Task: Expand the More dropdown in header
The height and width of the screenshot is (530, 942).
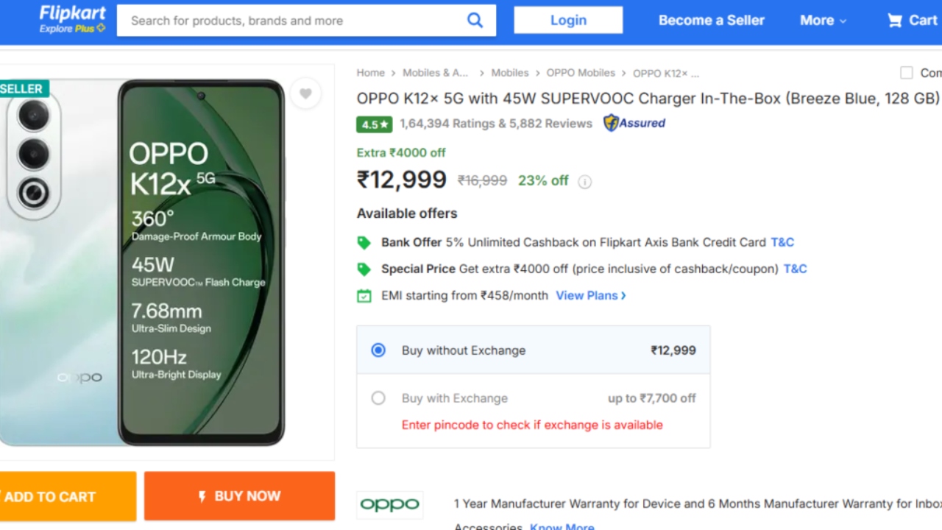Action: click(823, 21)
